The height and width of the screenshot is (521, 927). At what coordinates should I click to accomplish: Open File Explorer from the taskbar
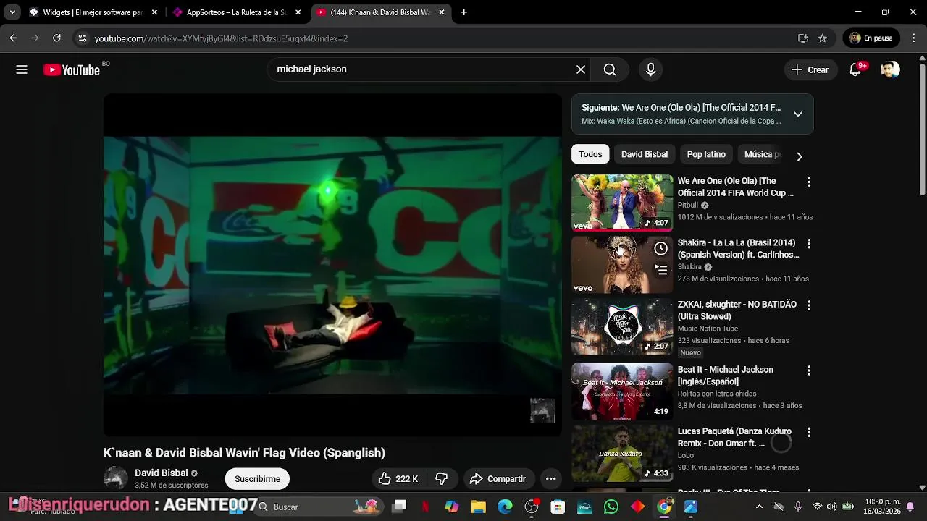(478, 507)
